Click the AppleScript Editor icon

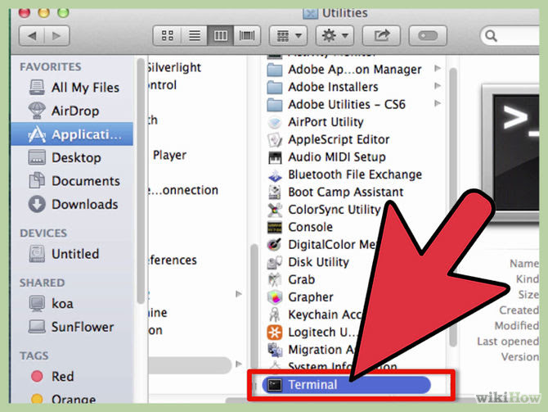click(275, 140)
